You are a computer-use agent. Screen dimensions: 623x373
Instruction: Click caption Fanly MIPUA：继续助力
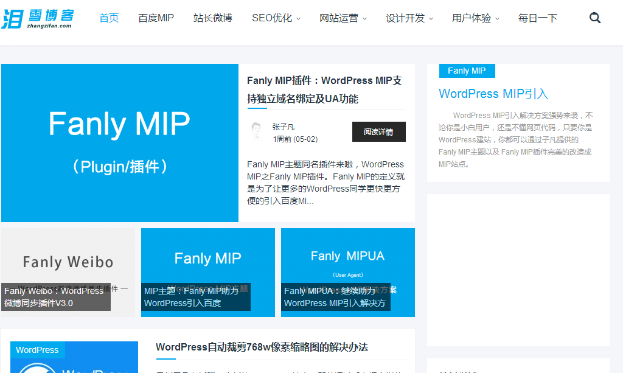click(335, 297)
